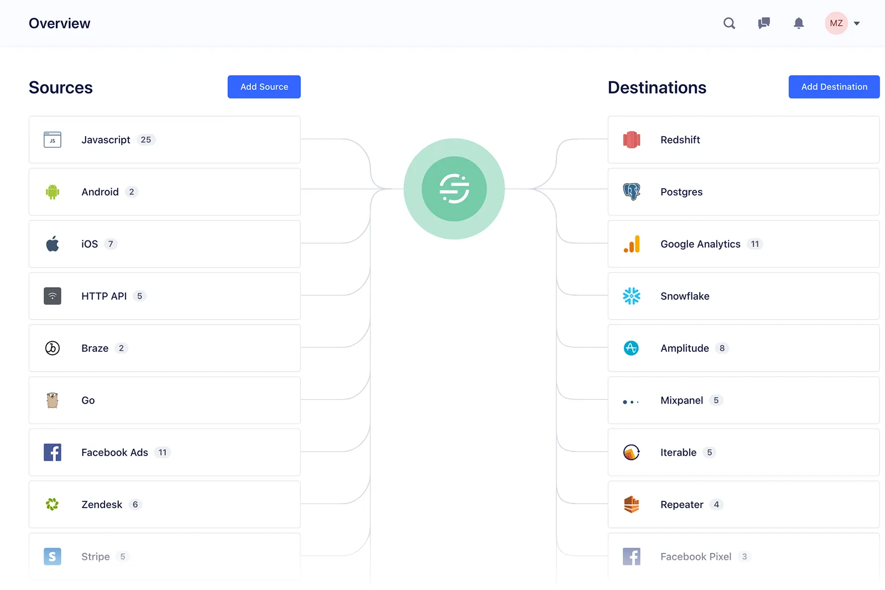
Task: Click the 7 badge next to iOS
Action: (x=111, y=244)
